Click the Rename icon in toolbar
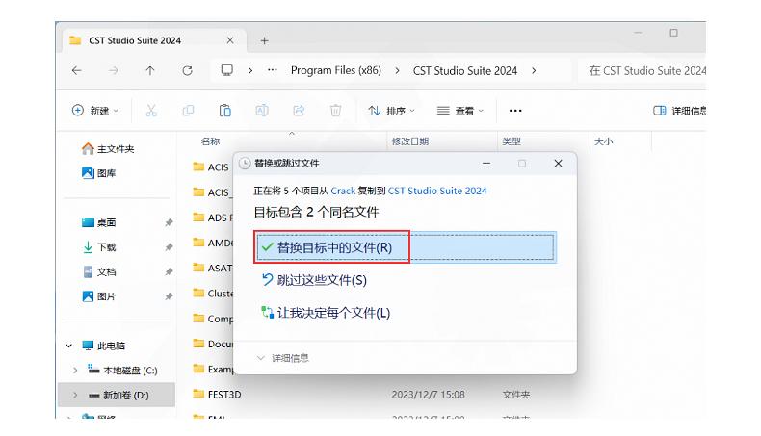Screen dimensions: 761x436 tap(262, 111)
